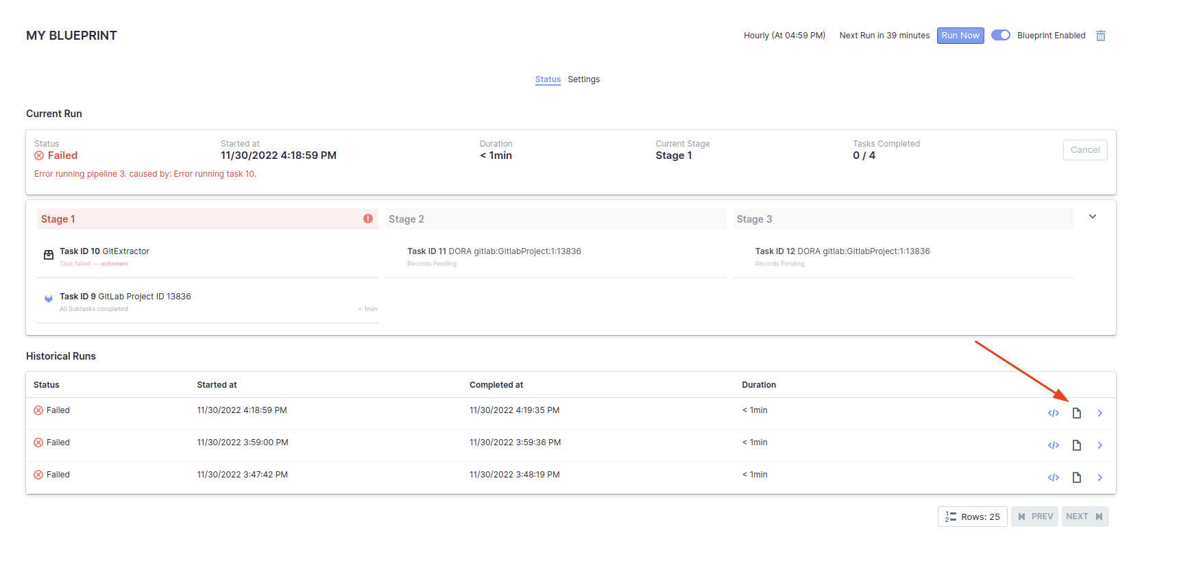Viewport: 1203px width, 572px height.
Task: Go to next page with NEXT button
Action: (1084, 517)
